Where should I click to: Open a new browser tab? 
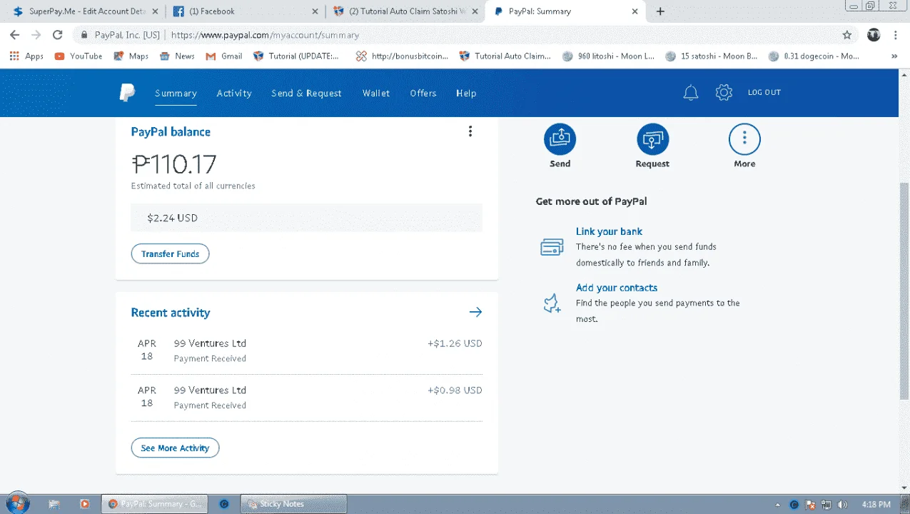660,11
